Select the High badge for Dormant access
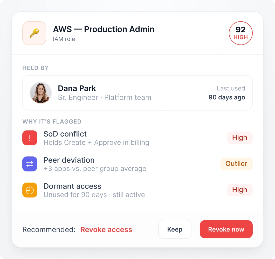 pos(240,190)
